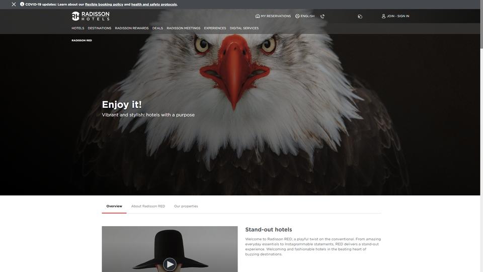Open Radisson Rewards menu
The image size is (483, 272).
[131, 28]
